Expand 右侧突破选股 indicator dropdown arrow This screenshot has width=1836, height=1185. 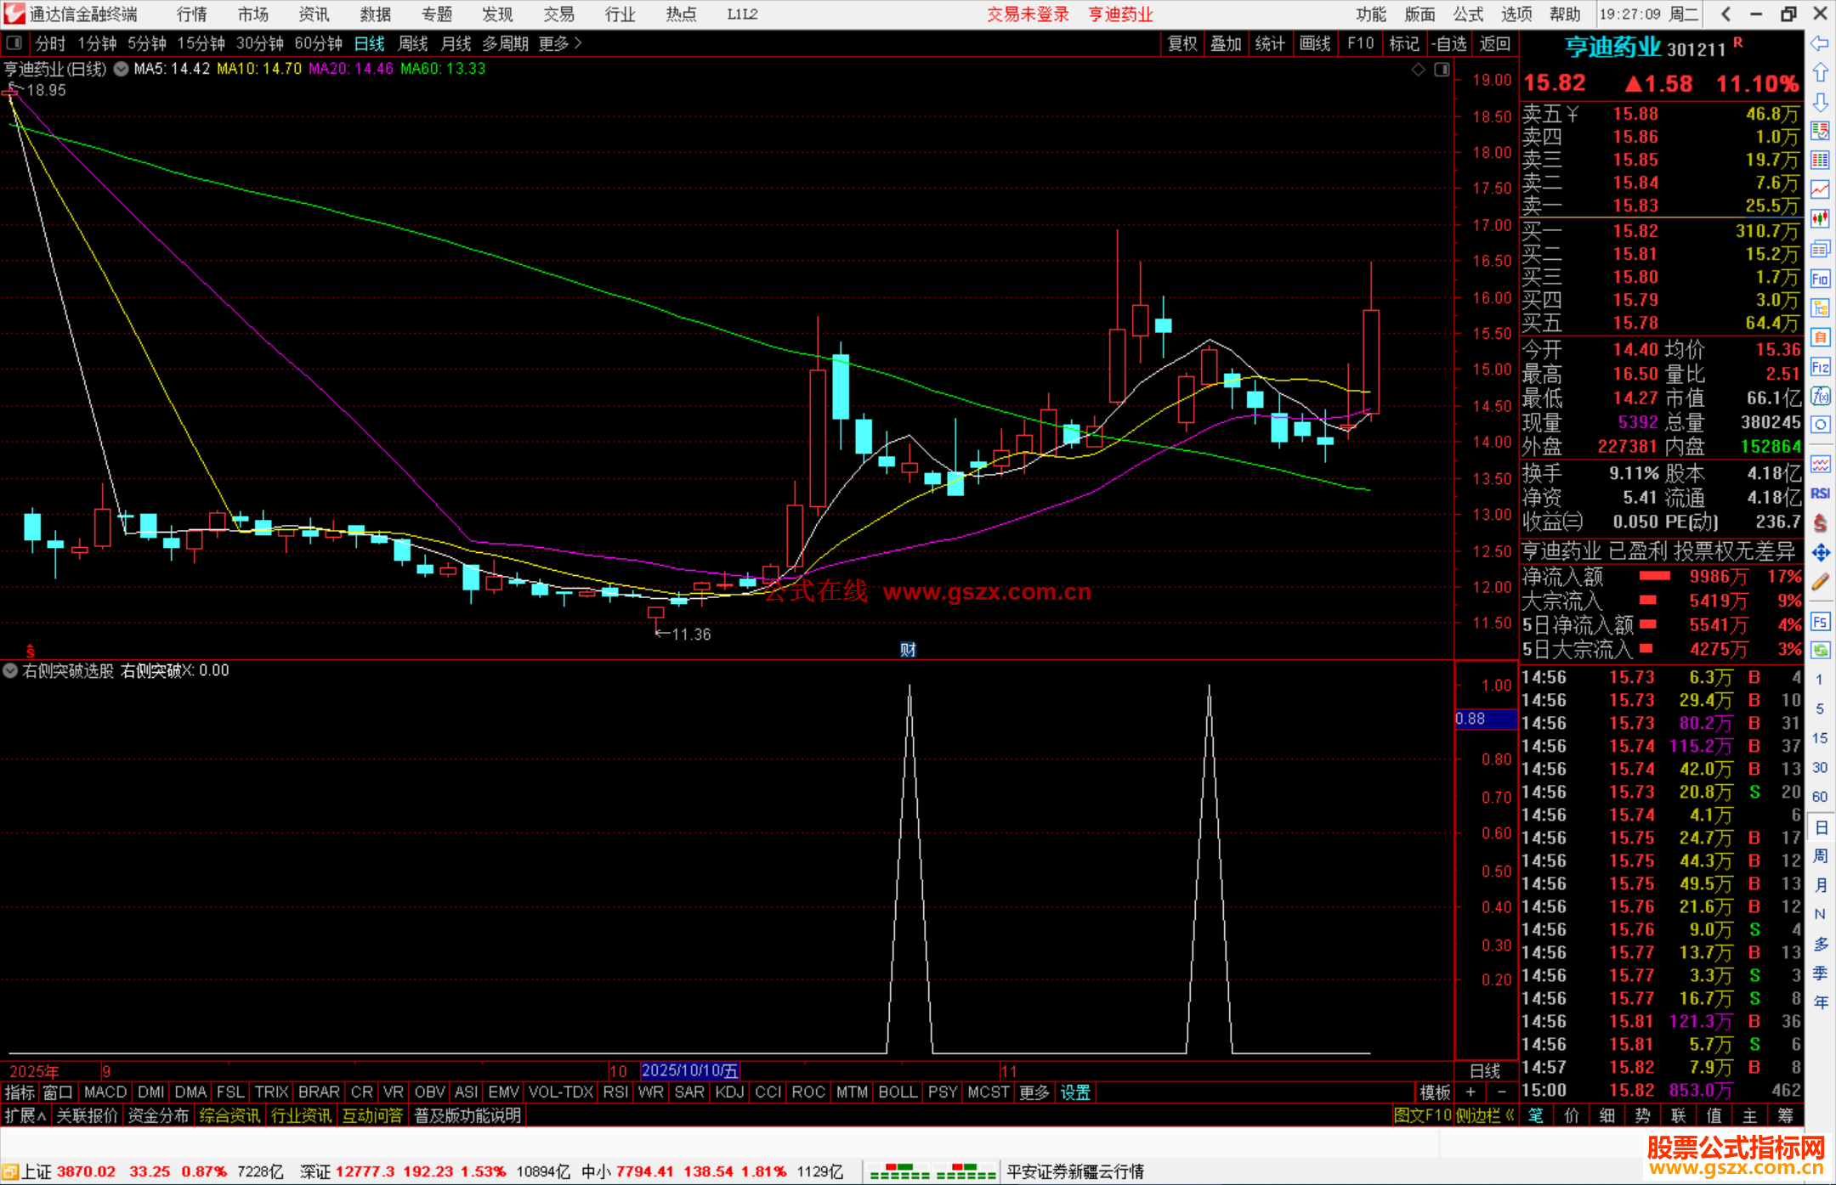(10, 670)
